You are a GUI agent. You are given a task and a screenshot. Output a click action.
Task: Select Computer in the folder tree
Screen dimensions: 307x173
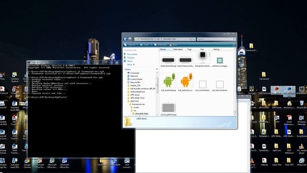[x=133, y=73]
